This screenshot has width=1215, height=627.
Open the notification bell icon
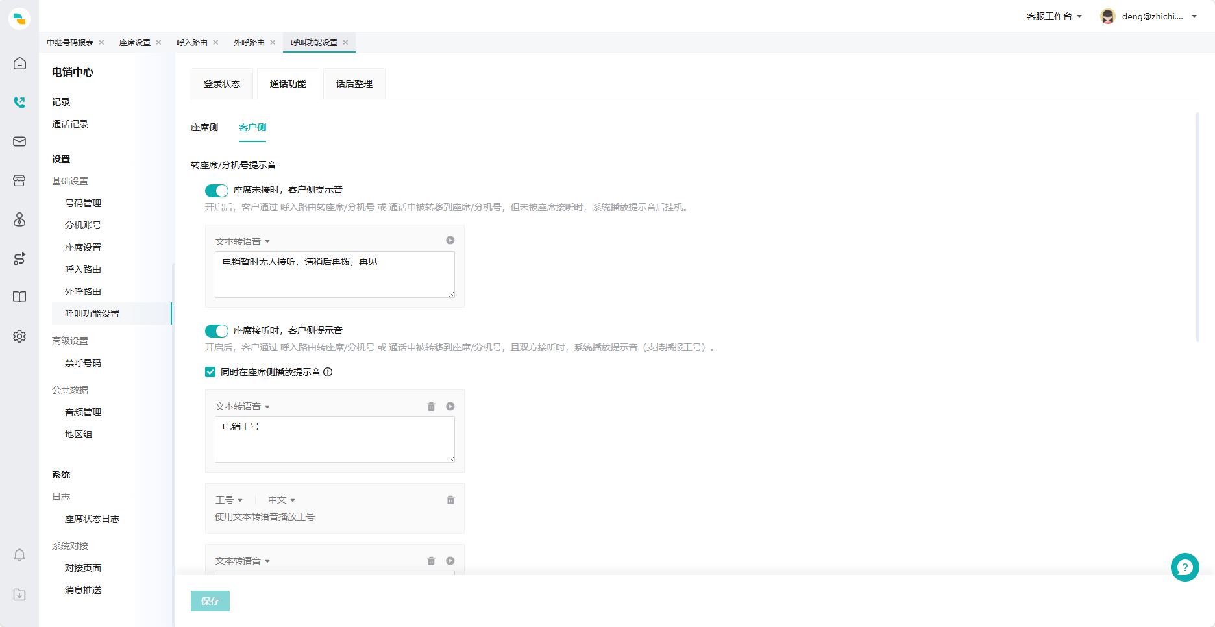pyautogui.click(x=19, y=555)
